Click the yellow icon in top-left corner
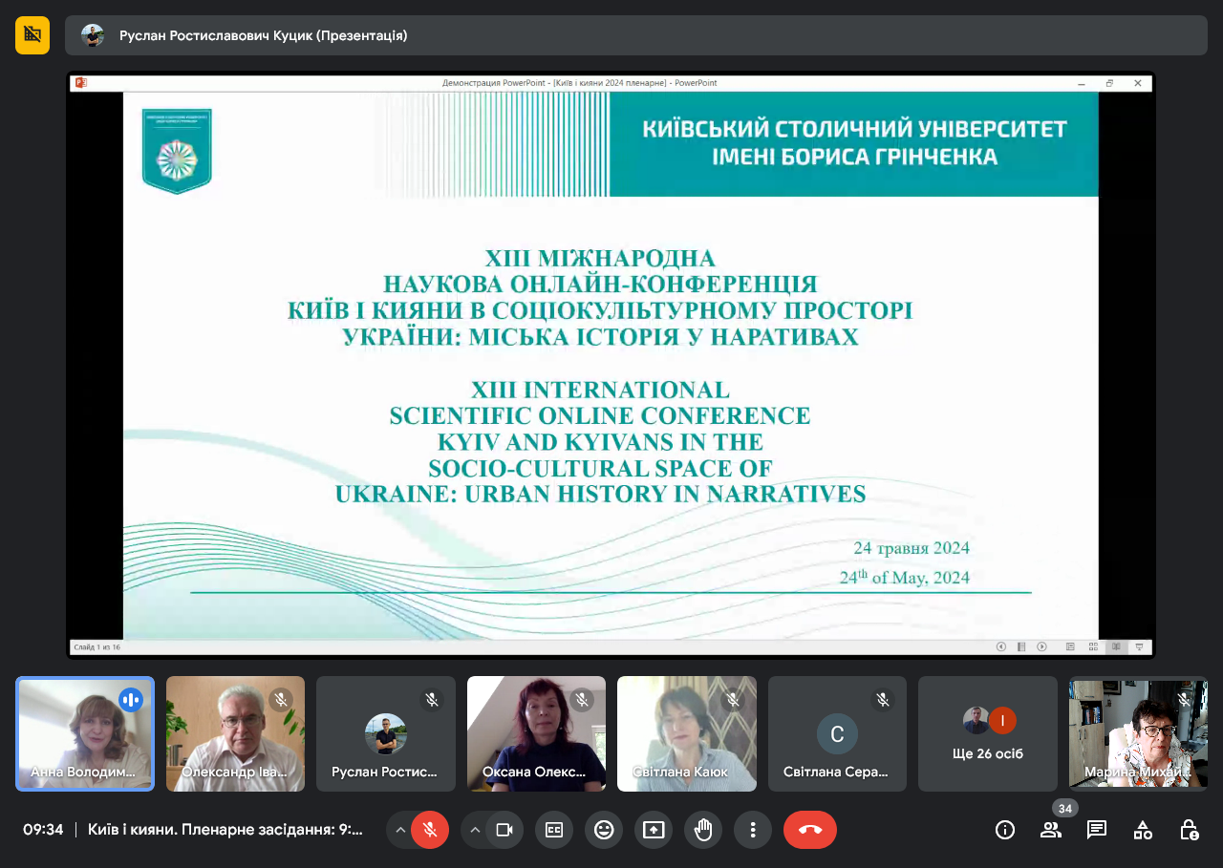1223x868 pixels. click(x=32, y=35)
